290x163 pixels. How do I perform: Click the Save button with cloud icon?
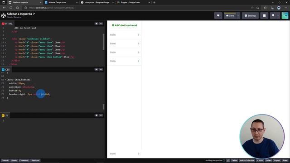pos(230,16)
